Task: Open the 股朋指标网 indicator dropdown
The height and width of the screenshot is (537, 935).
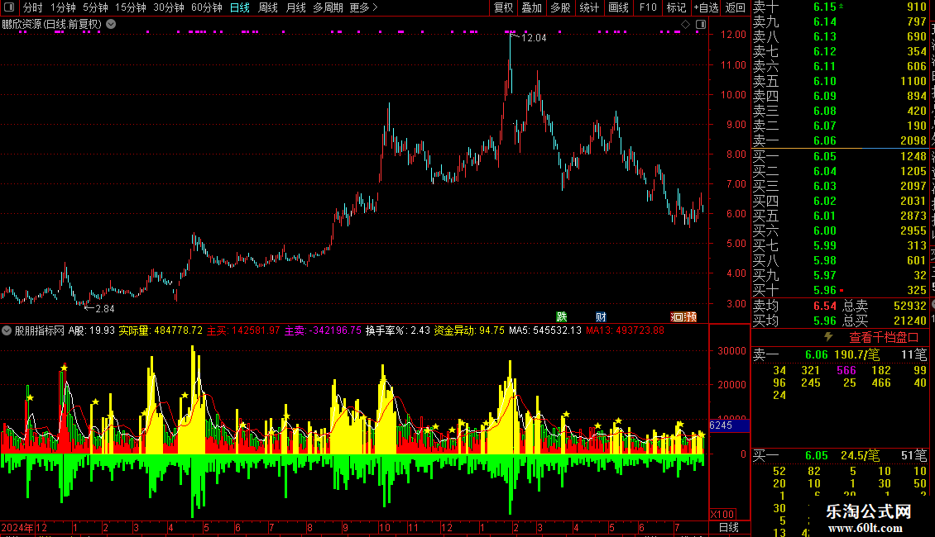Action: 7,330
